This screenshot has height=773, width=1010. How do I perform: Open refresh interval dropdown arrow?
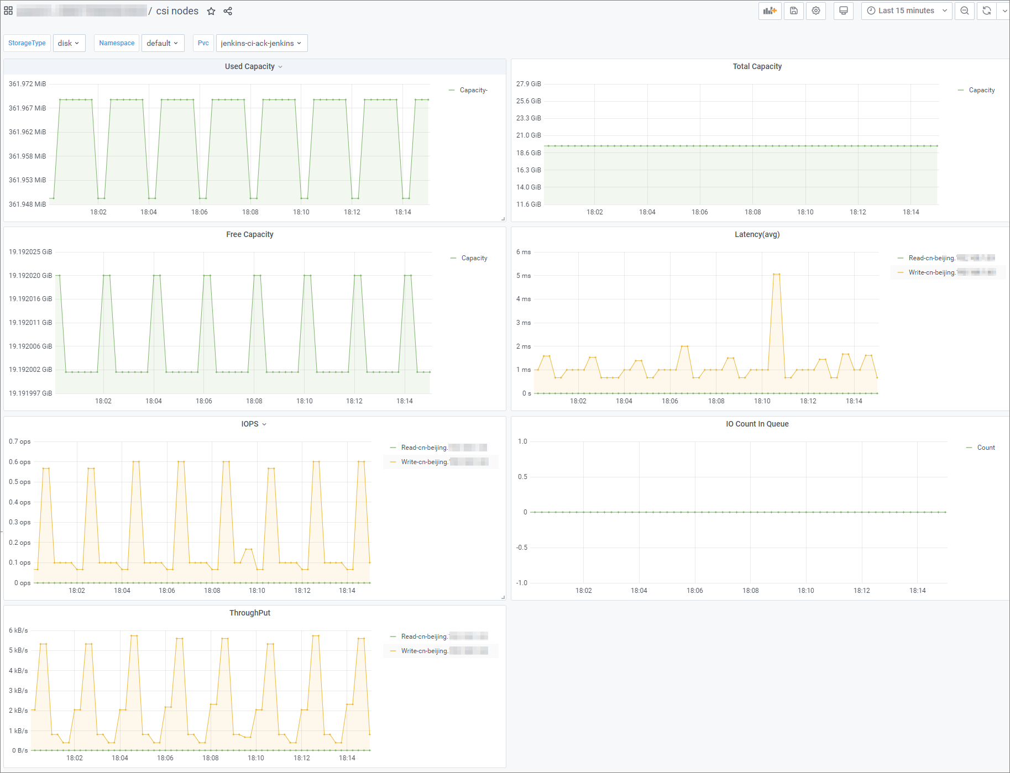1004,10
